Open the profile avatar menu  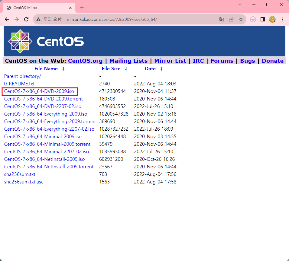(272, 19)
